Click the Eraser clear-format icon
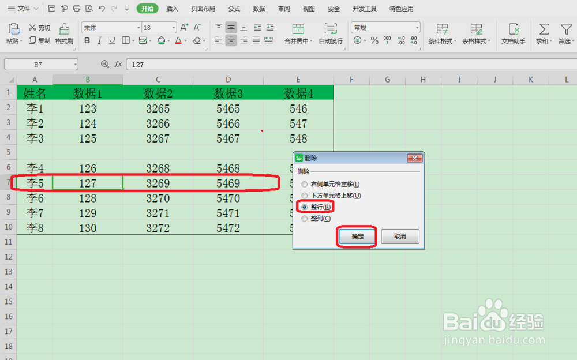Screen dimensions: 577x360 [x=197, y=40]
